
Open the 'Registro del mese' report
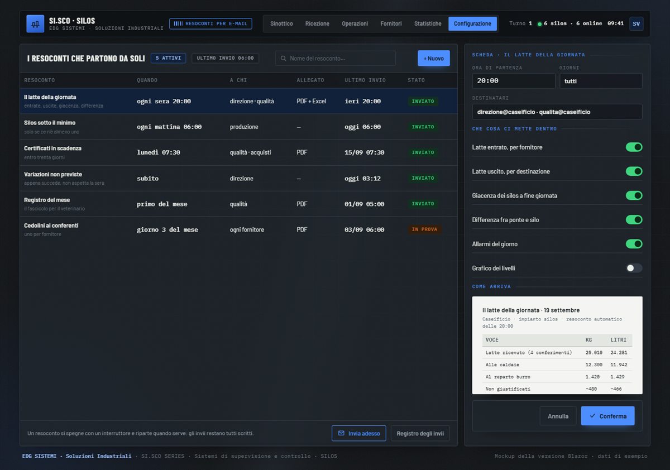238,204
